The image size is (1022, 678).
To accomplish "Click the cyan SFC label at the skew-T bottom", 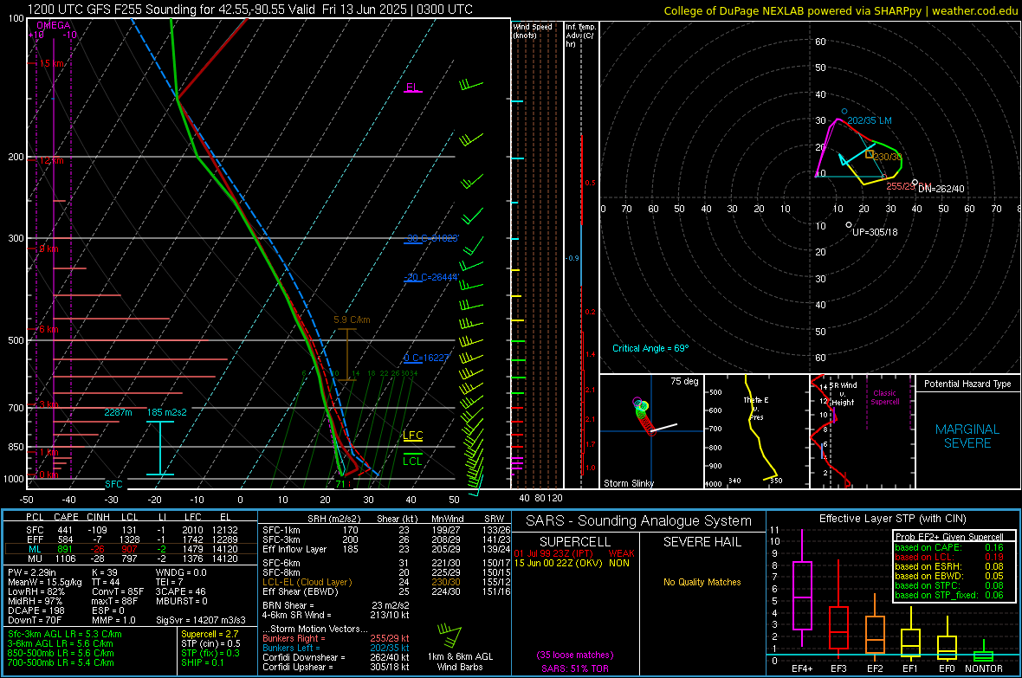I will point(113,484).
